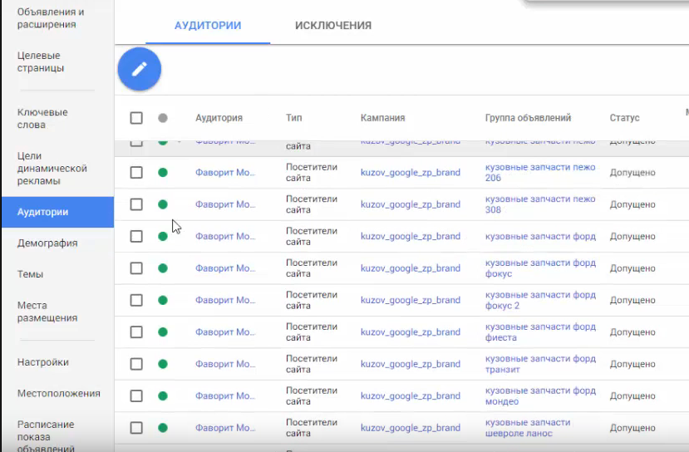The height and width of the screenshot is (452, 689).
Task: Switch to the ИСКЛЮЧЕНИЯ tab
Action: coord(333,26)
